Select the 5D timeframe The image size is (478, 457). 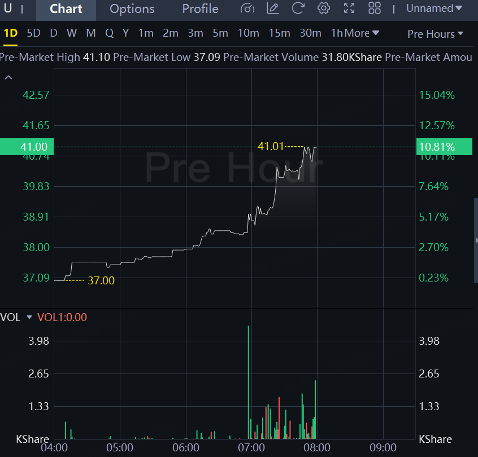tap(33, 33)
